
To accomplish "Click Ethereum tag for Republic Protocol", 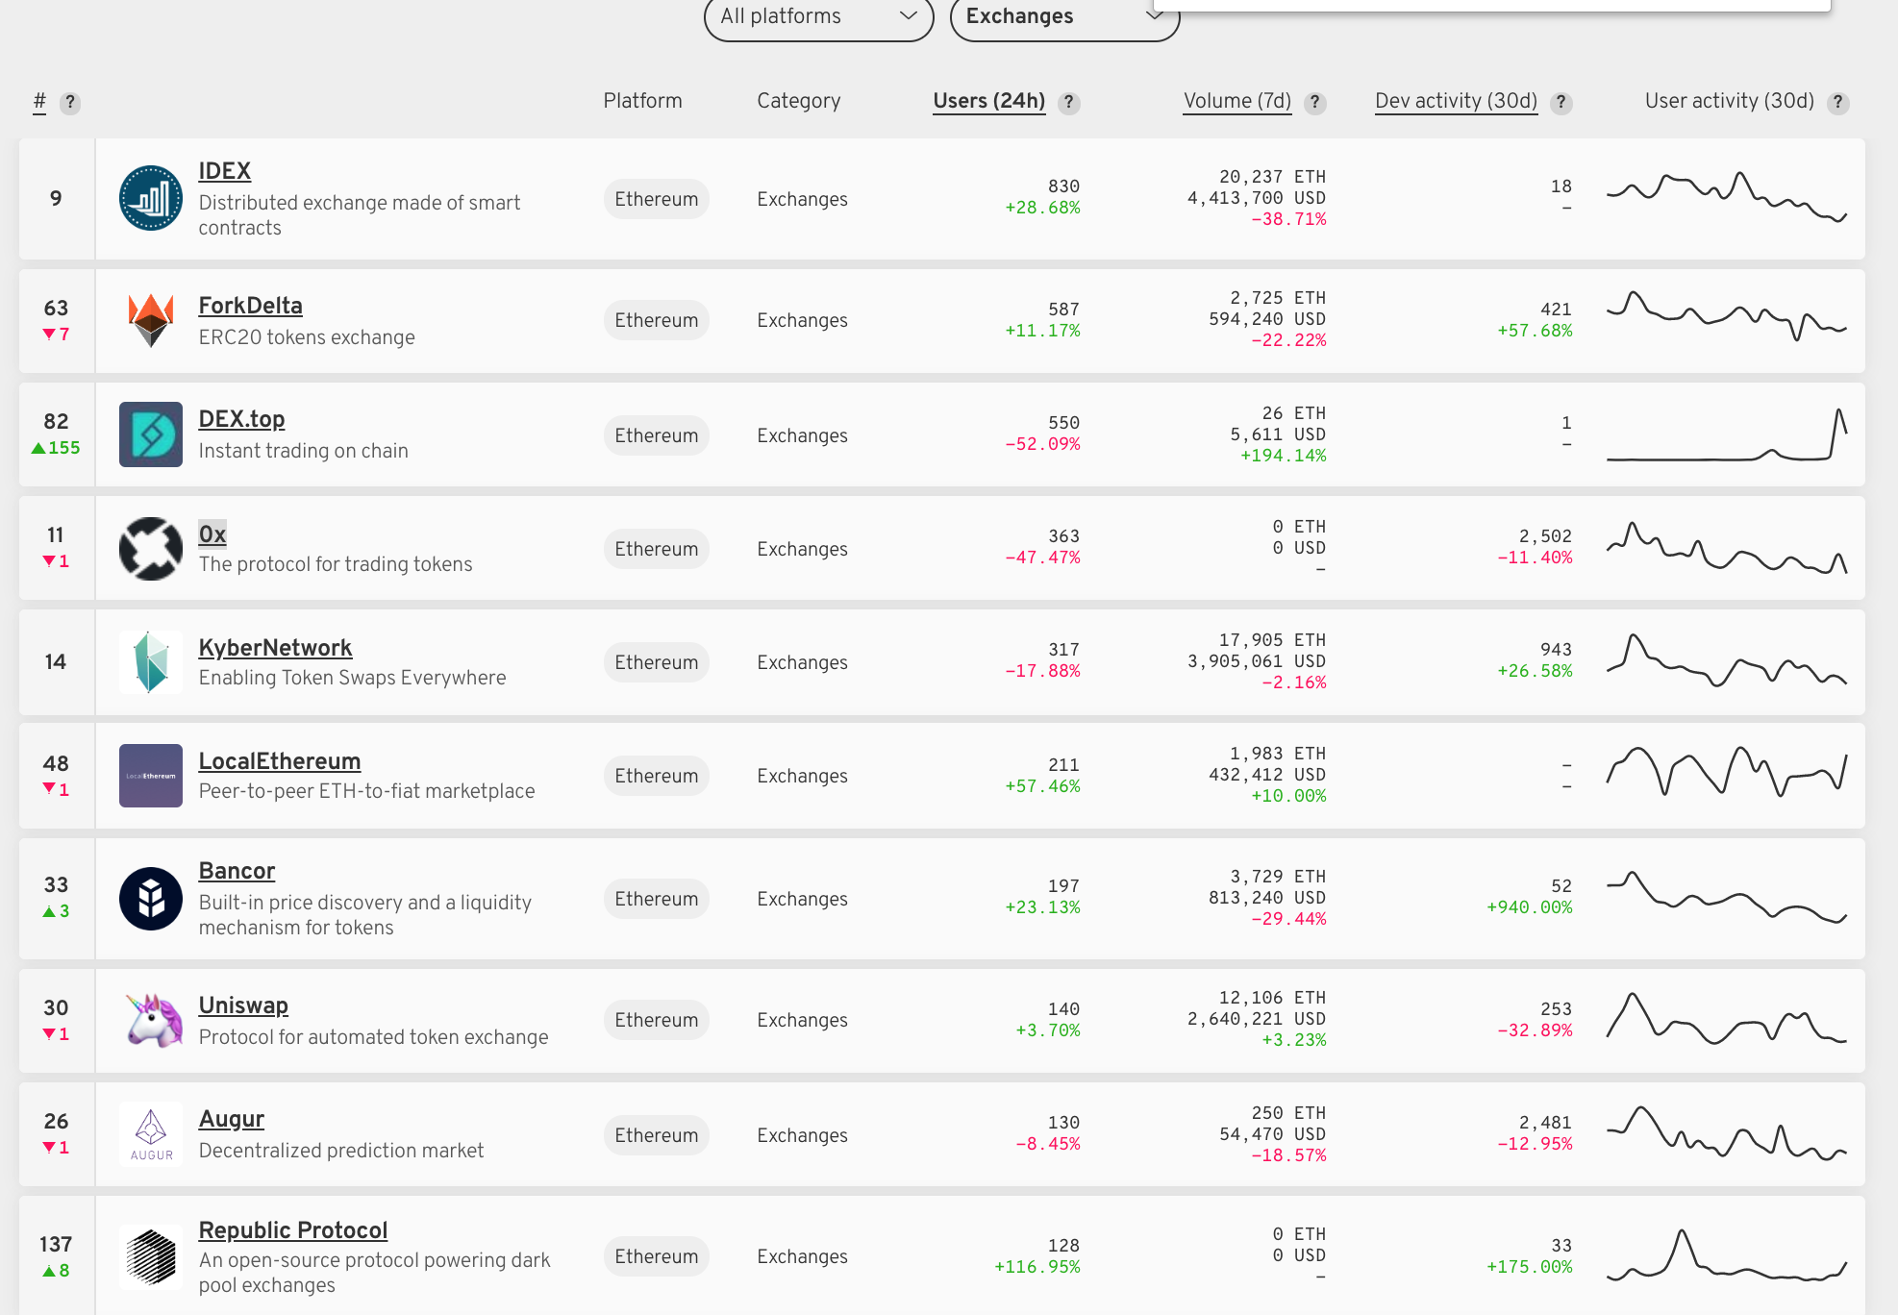I will click(x=657, y=1256).
